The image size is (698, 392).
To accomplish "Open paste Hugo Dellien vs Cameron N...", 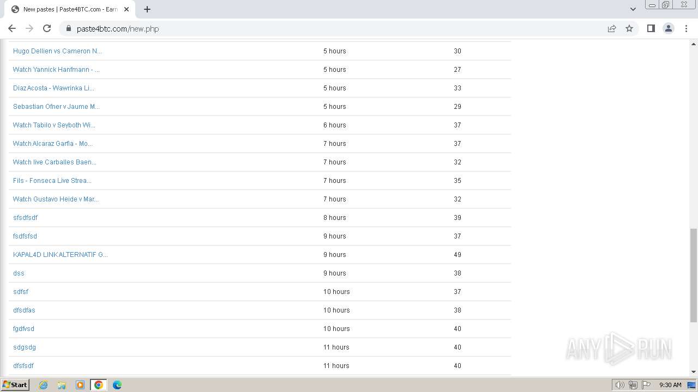I will click(x=57, y=51).
